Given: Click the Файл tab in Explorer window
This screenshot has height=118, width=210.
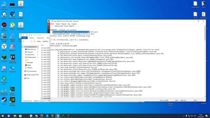Looking at the screenshot, I should tap(25, 38).
